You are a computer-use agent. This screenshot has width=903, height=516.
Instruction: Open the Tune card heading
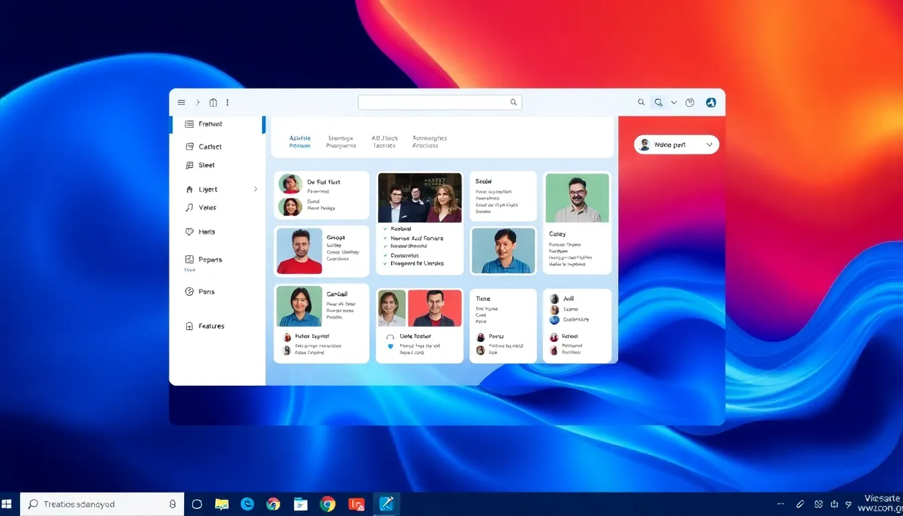click(x=483, y=298)
